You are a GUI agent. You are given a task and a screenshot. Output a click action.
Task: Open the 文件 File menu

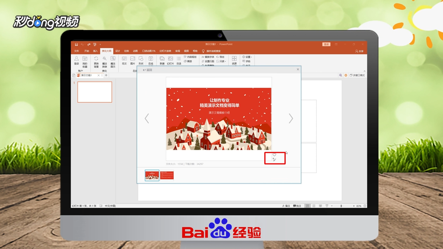[x=76, y=51]
